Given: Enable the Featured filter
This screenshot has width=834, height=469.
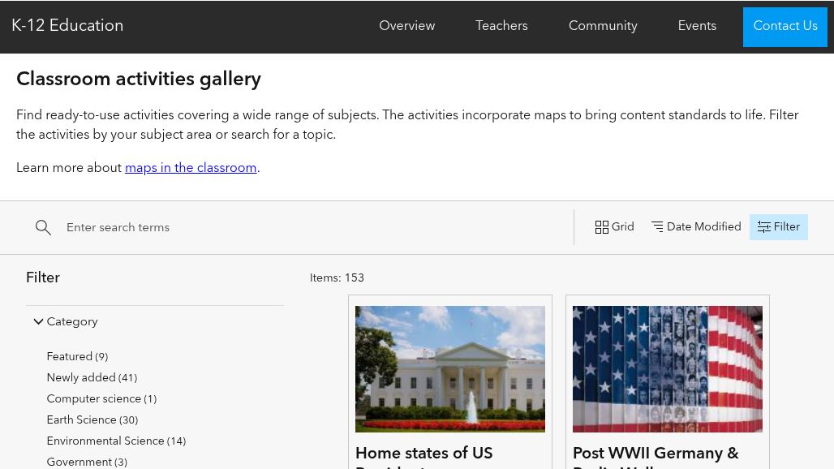Looking at the screenshot, I should click(x=77, y=356).
